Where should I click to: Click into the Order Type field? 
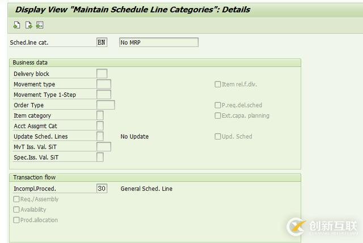point(105,105)
